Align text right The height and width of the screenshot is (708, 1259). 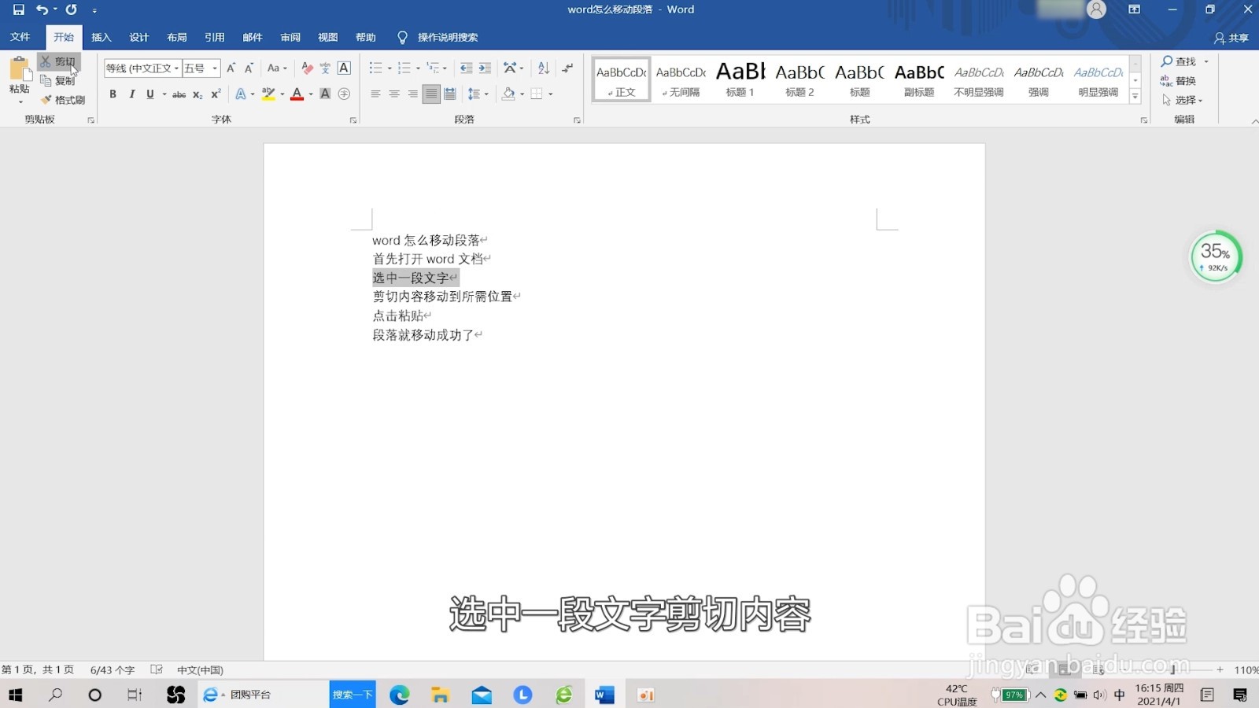point(412,94)
